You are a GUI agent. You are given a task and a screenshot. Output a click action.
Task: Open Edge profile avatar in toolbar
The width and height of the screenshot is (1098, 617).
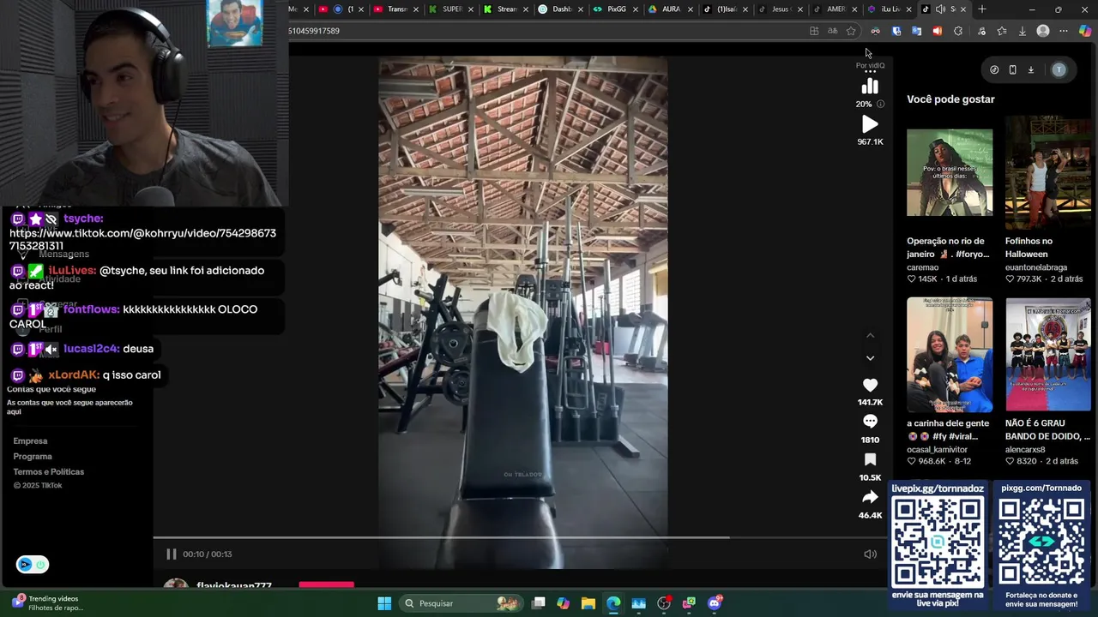1043,31
